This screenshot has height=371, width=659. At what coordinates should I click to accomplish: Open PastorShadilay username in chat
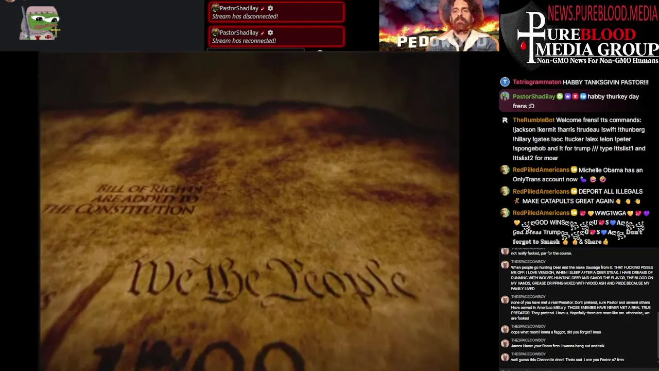534,96
